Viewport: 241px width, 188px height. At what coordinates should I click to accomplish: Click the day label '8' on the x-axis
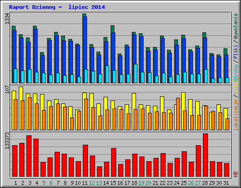tap(65, 183)
